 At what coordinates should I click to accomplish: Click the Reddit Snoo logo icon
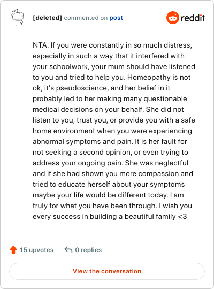click(172, 18)
